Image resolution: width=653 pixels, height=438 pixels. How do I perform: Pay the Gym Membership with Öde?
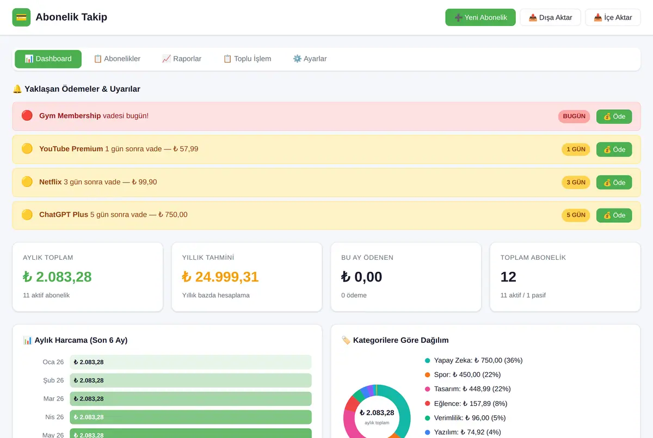(614, 116)
